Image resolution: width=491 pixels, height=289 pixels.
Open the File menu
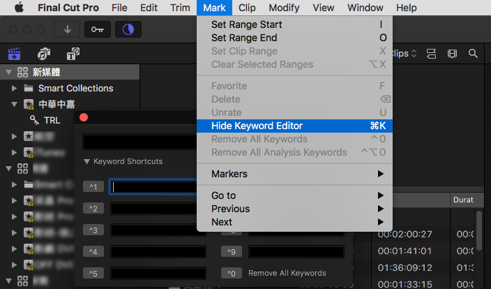[119, 8]
